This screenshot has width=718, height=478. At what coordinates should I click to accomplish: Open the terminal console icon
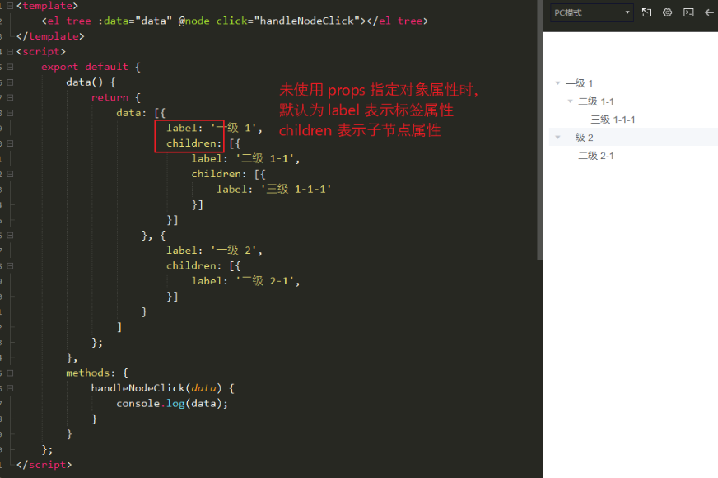[x=688, y=12]
